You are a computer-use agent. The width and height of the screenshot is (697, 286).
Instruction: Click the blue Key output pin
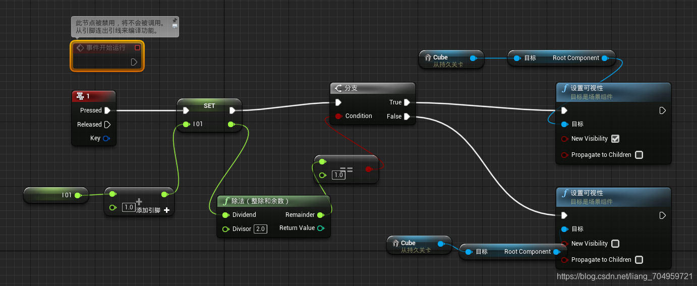click(x=106, y=138)
